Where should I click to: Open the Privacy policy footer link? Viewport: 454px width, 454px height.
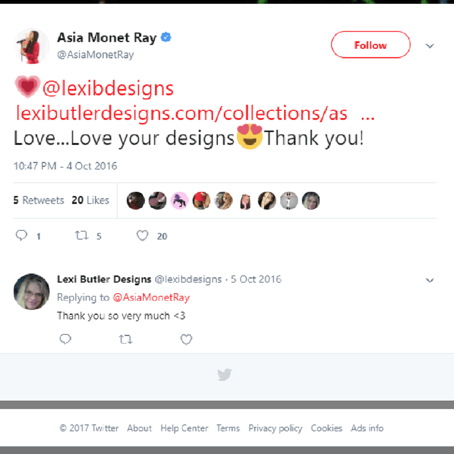click(x=275, y=428)
